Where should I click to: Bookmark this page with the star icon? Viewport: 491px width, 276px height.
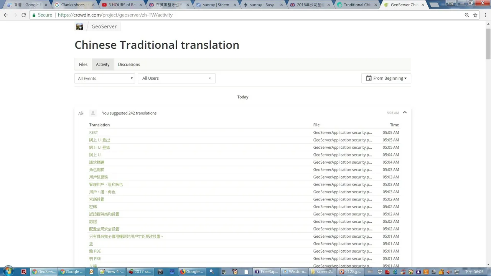click(x=475, y=15)
